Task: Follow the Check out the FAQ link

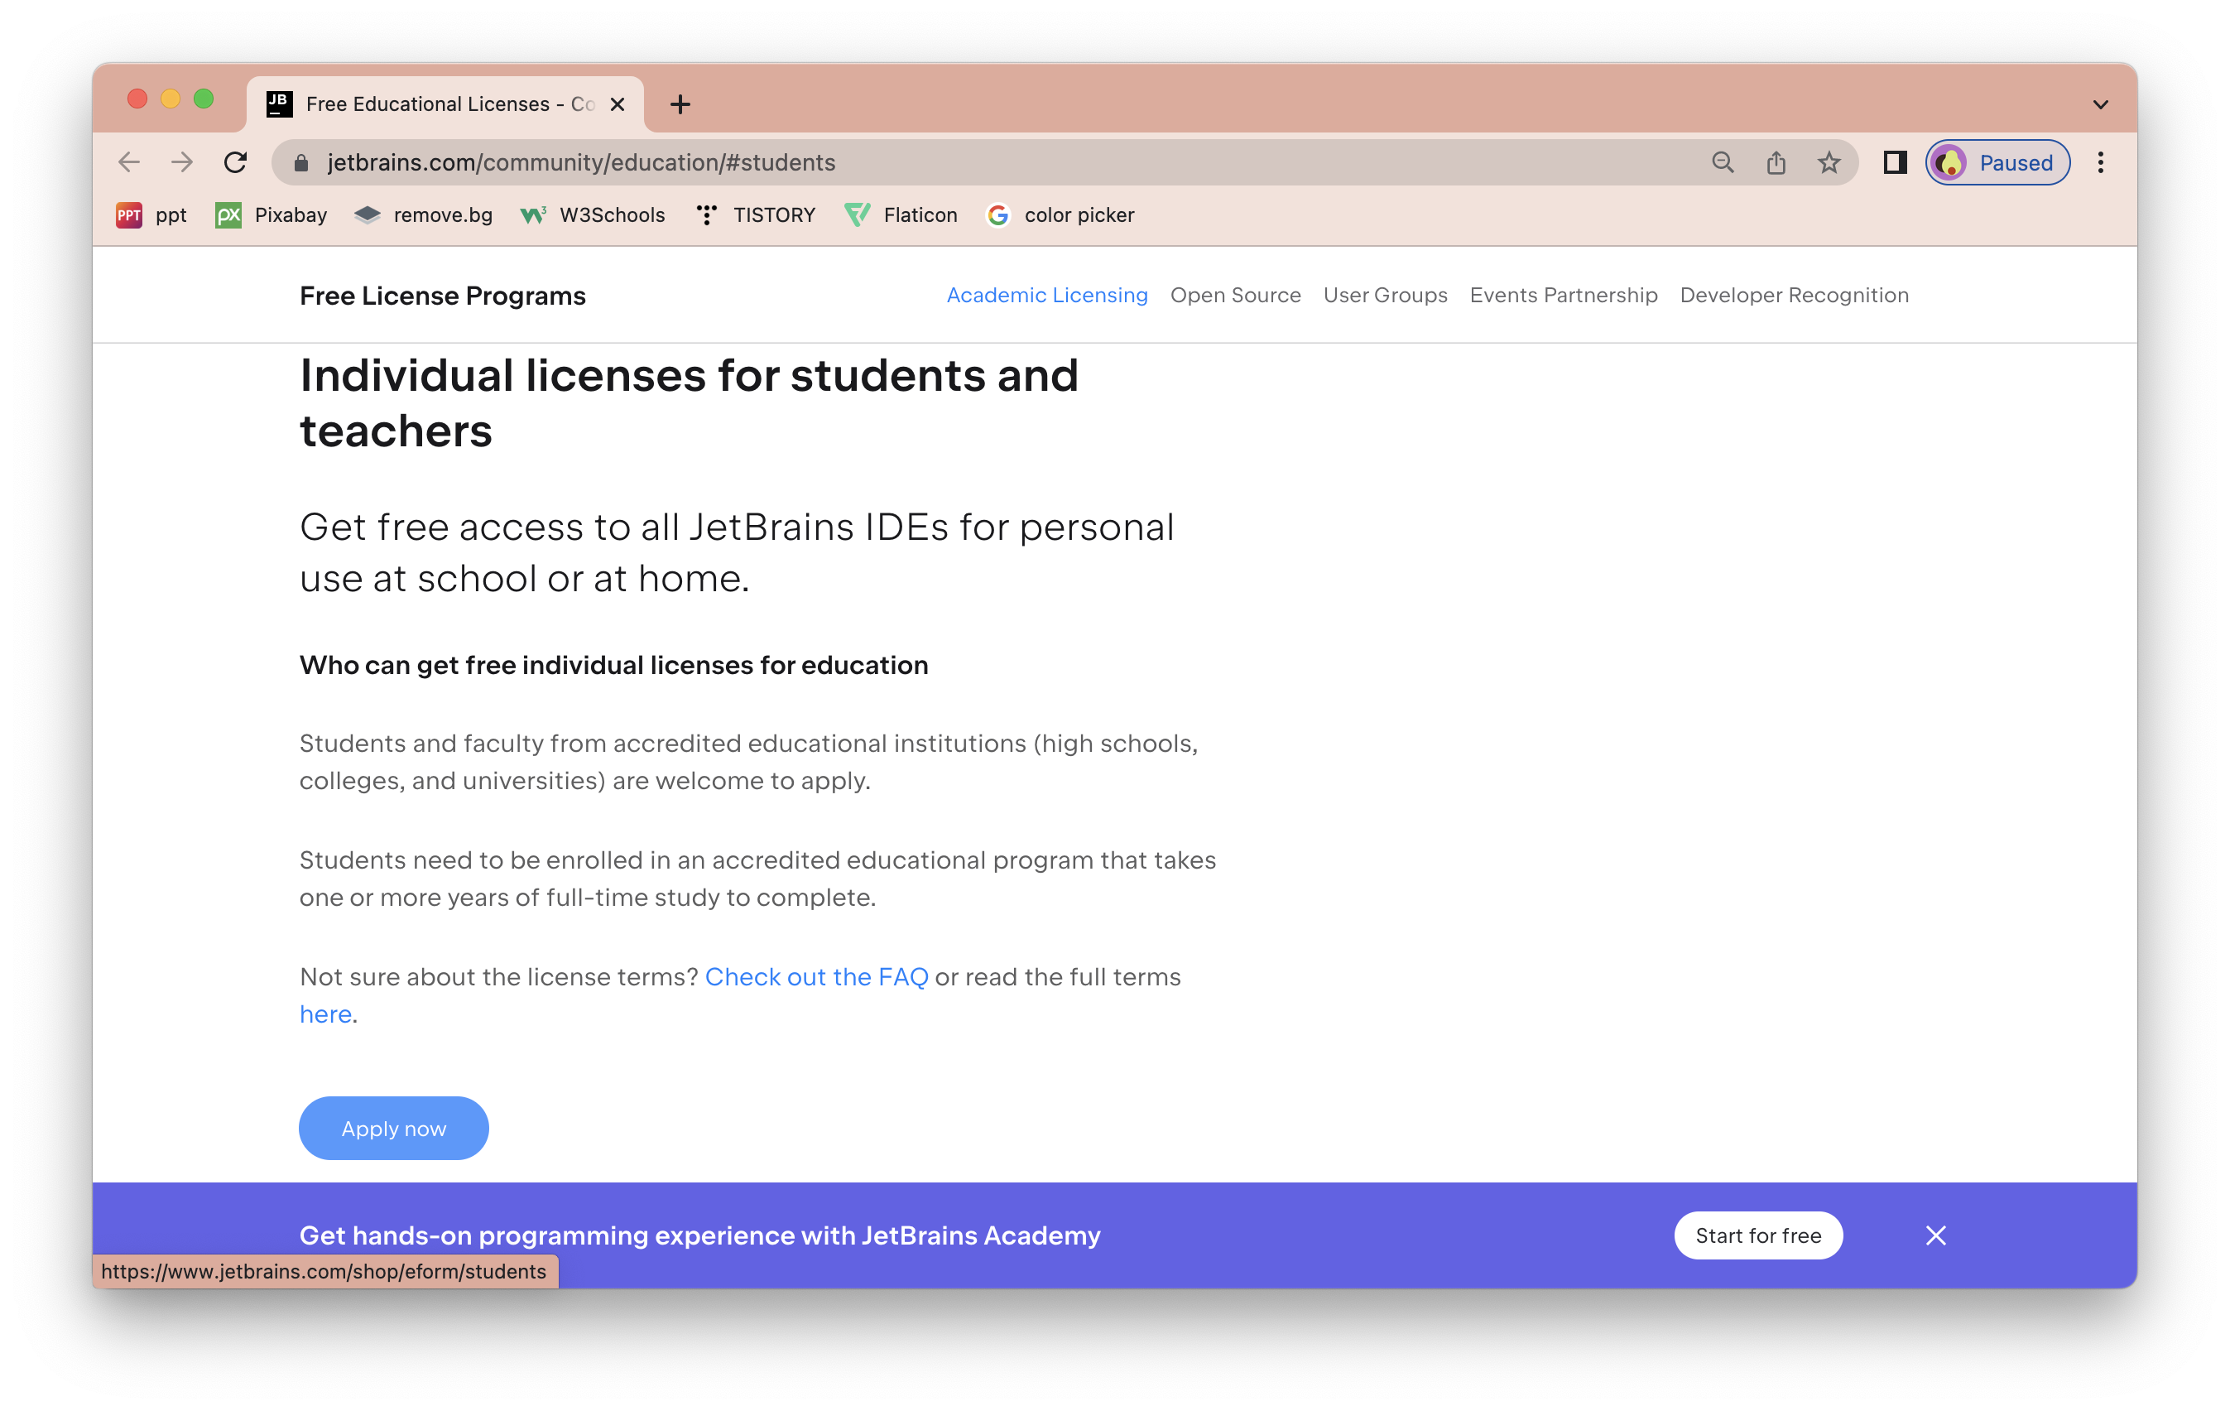Action: pyautogui.click(x=816, y=976)
